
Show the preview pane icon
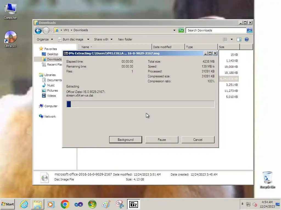pos(239,39)
